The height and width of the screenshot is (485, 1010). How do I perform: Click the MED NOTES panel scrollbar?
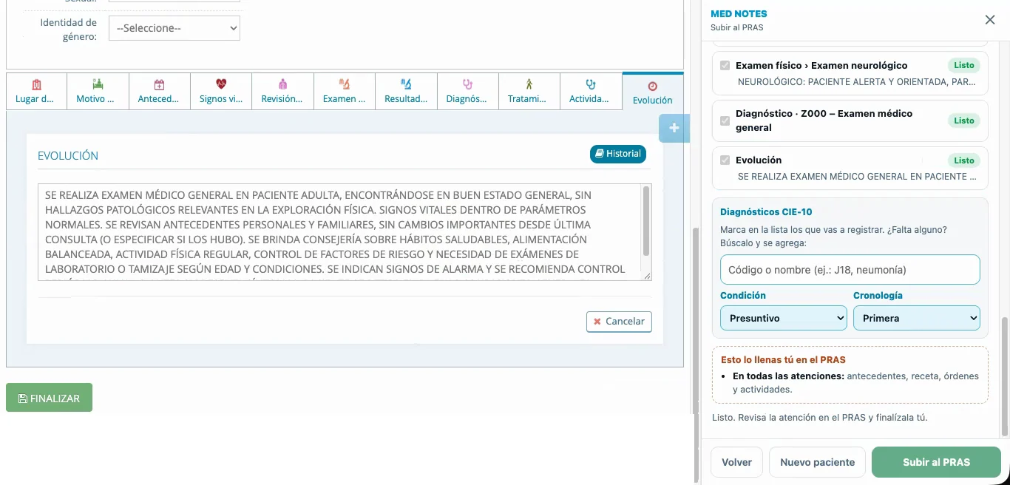1004,377
